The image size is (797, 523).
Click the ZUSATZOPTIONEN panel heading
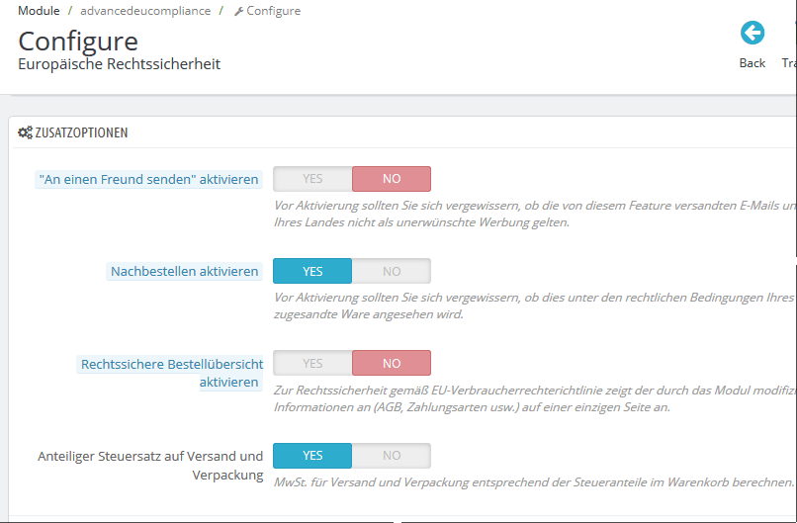click(81, 132)
